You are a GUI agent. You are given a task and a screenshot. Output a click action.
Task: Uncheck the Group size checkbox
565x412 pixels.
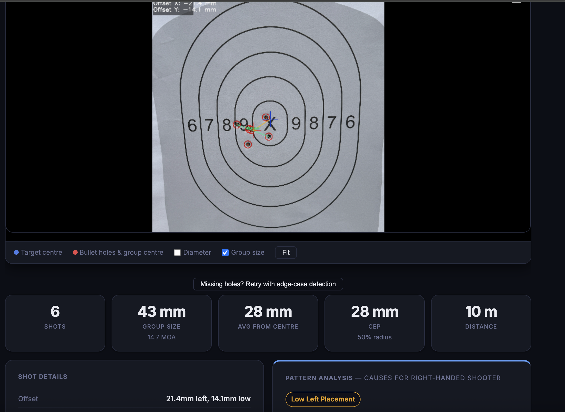point(225,253)
